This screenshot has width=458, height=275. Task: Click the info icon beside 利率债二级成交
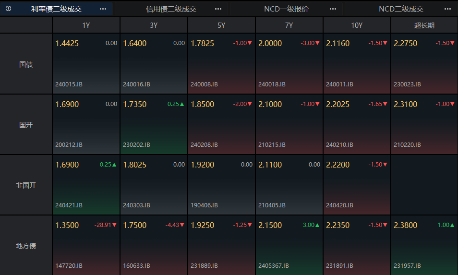click(x=9, y=9)
